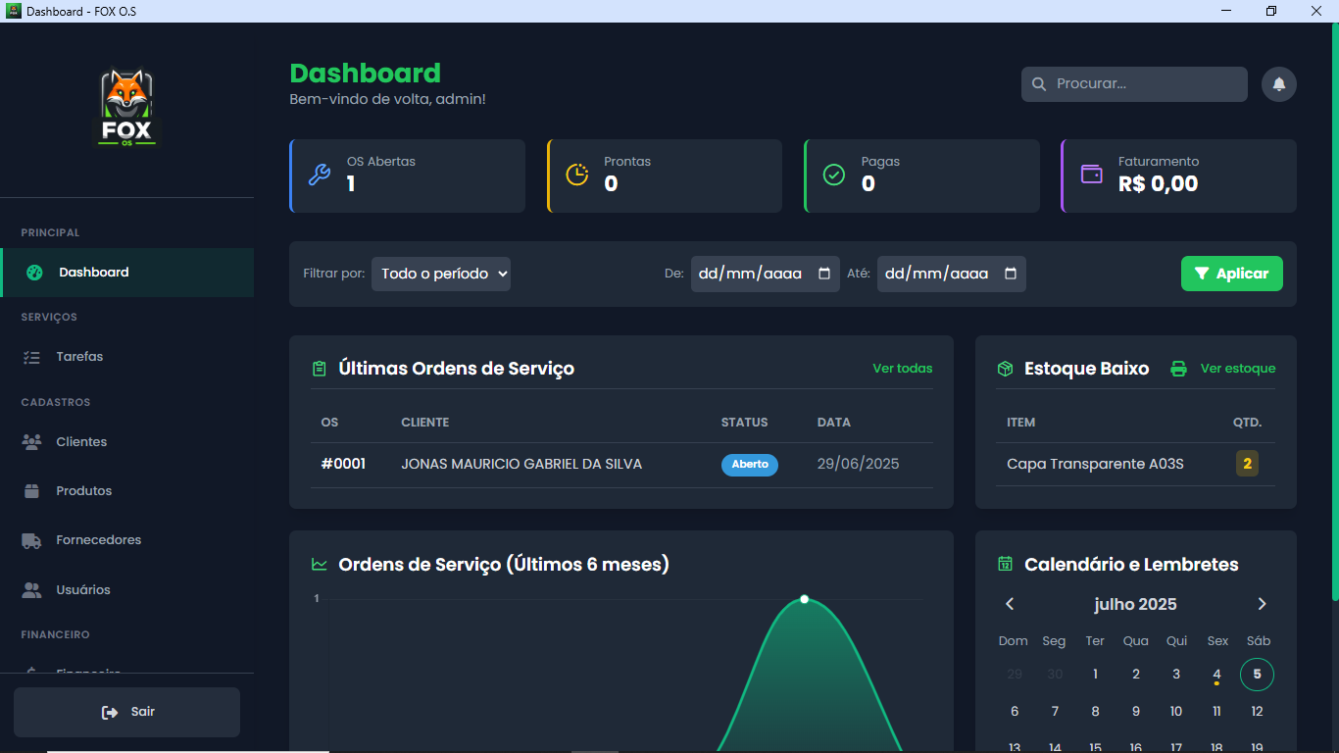Click the clock icon on Prontas card

point(577,175)
